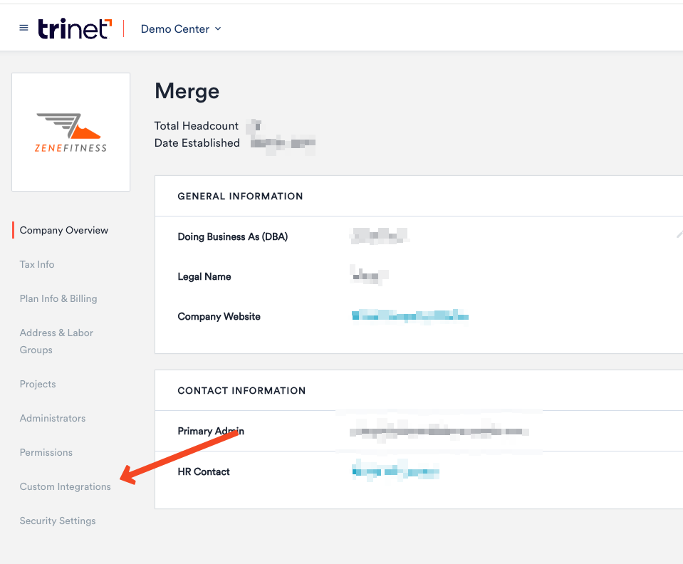Image resolution: width=683 pixels, height=564 pixels.
Task: Go to Security Settings
Action: pos(58,521)
